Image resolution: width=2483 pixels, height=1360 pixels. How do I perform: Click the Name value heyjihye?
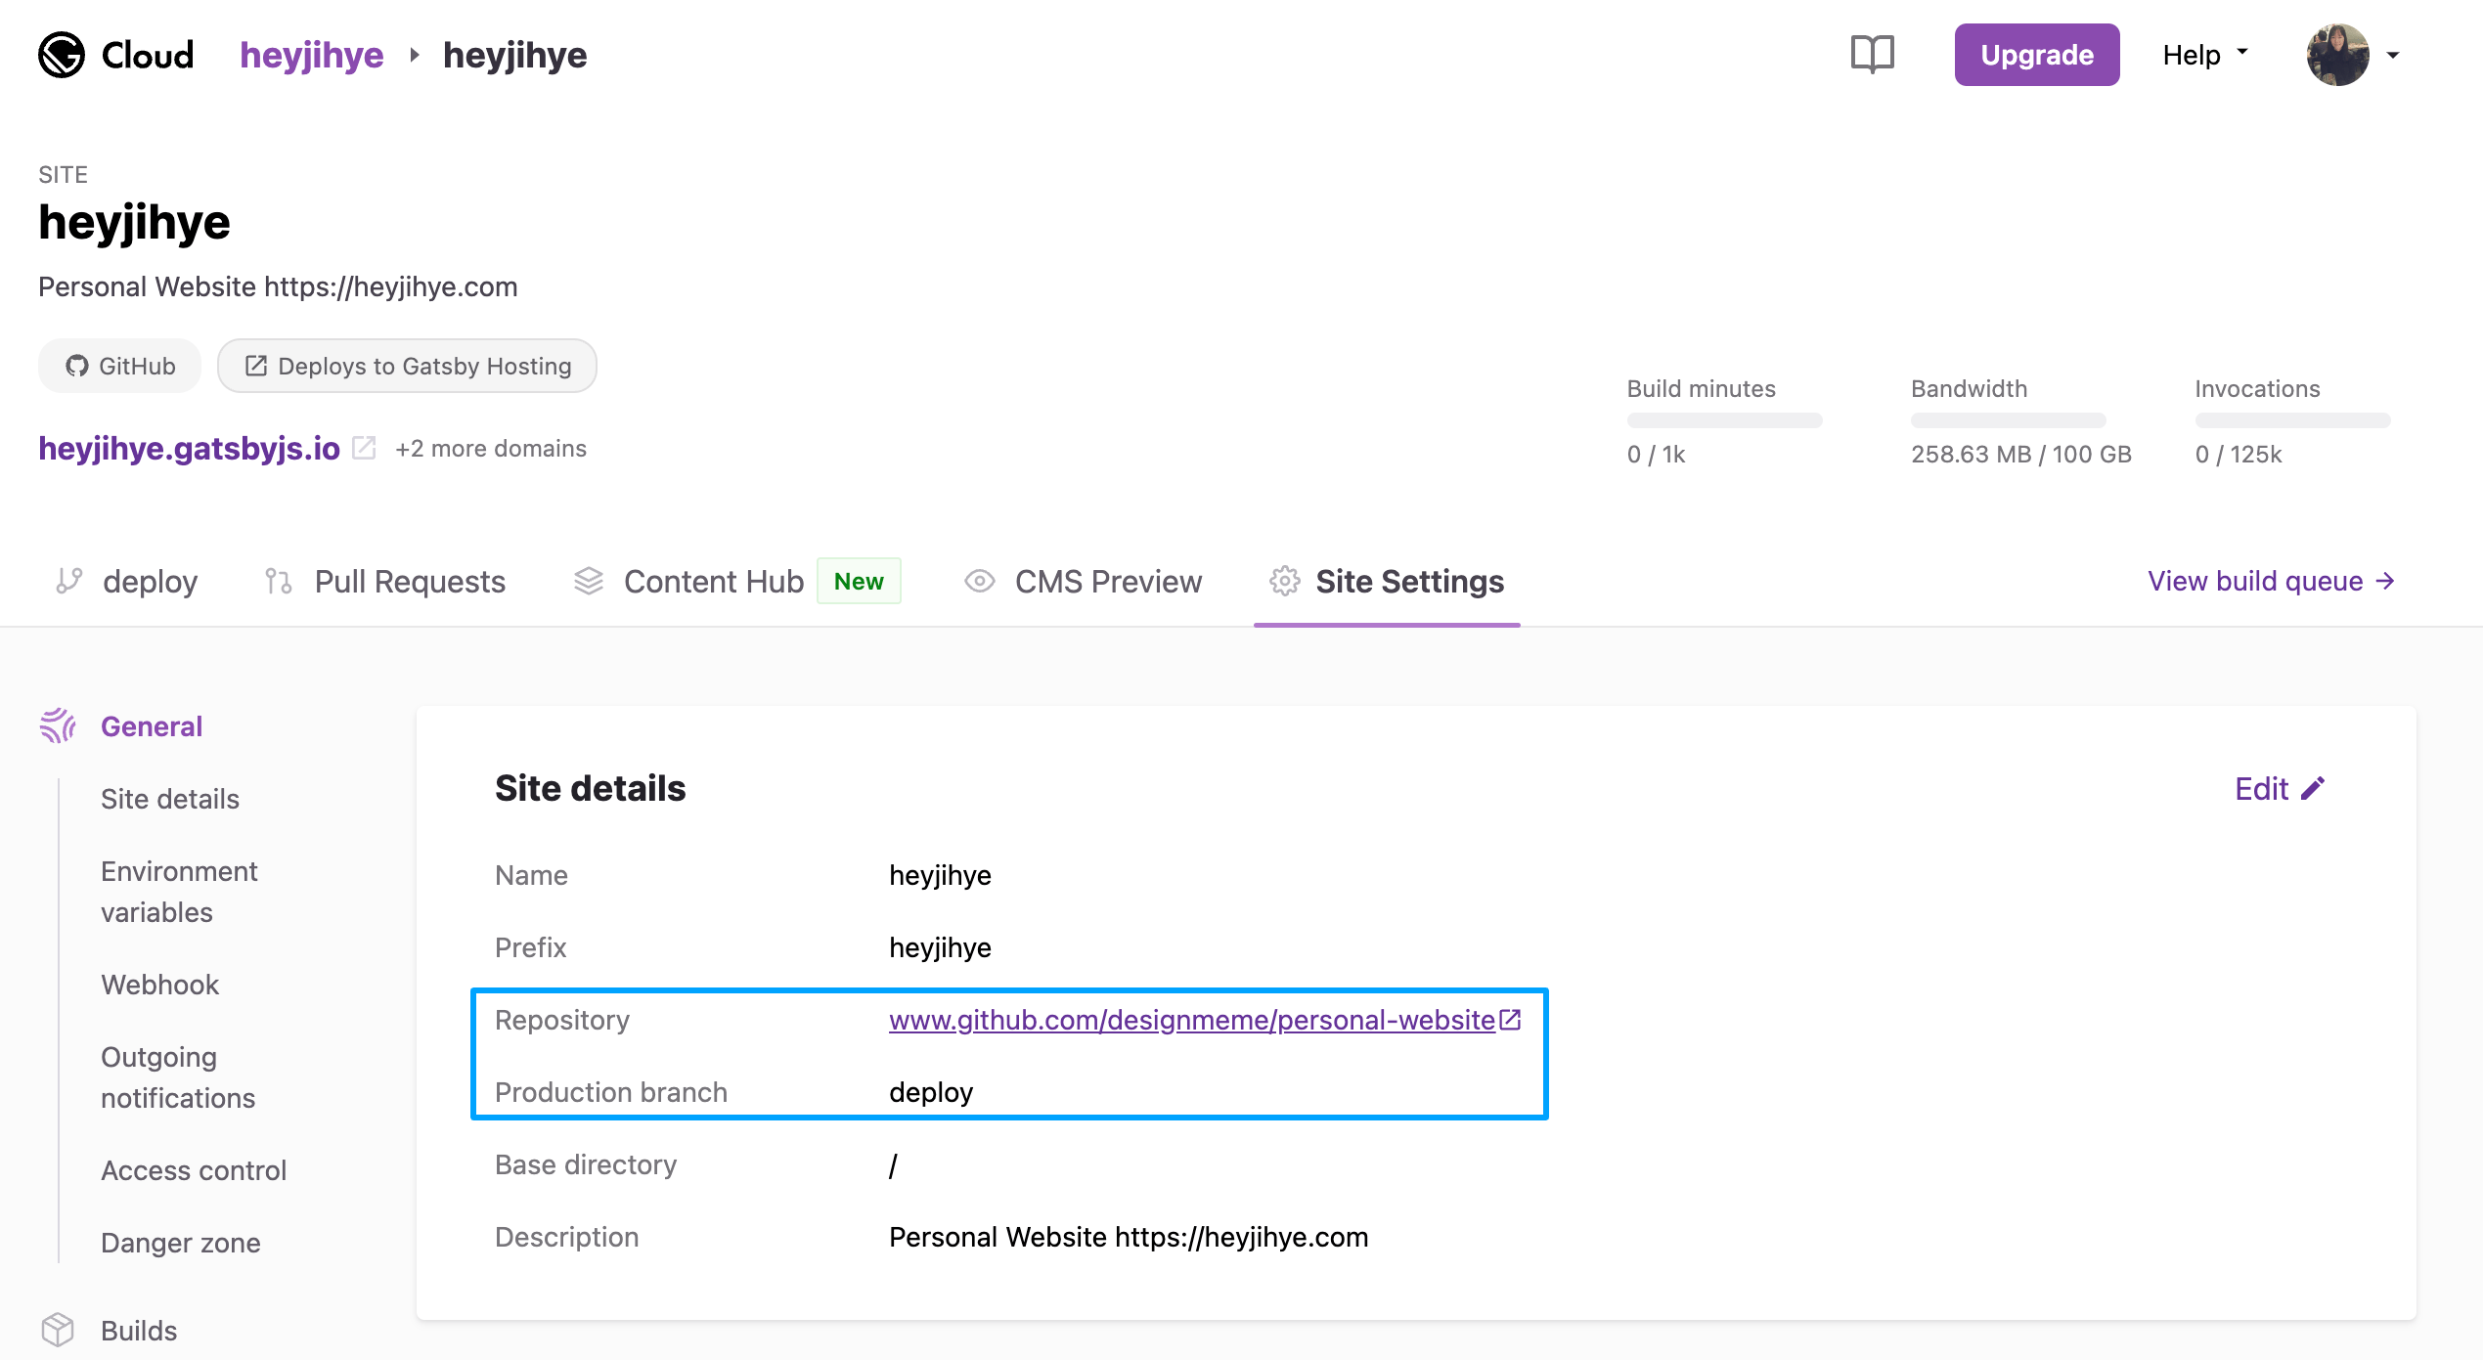pos(940,875)
